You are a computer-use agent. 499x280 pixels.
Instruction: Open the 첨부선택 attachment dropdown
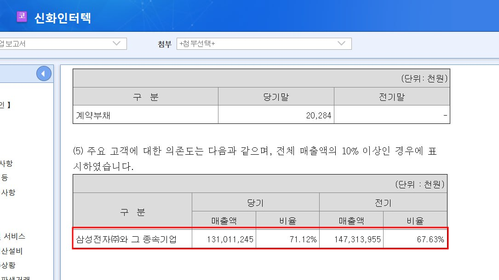click(264, 44)
